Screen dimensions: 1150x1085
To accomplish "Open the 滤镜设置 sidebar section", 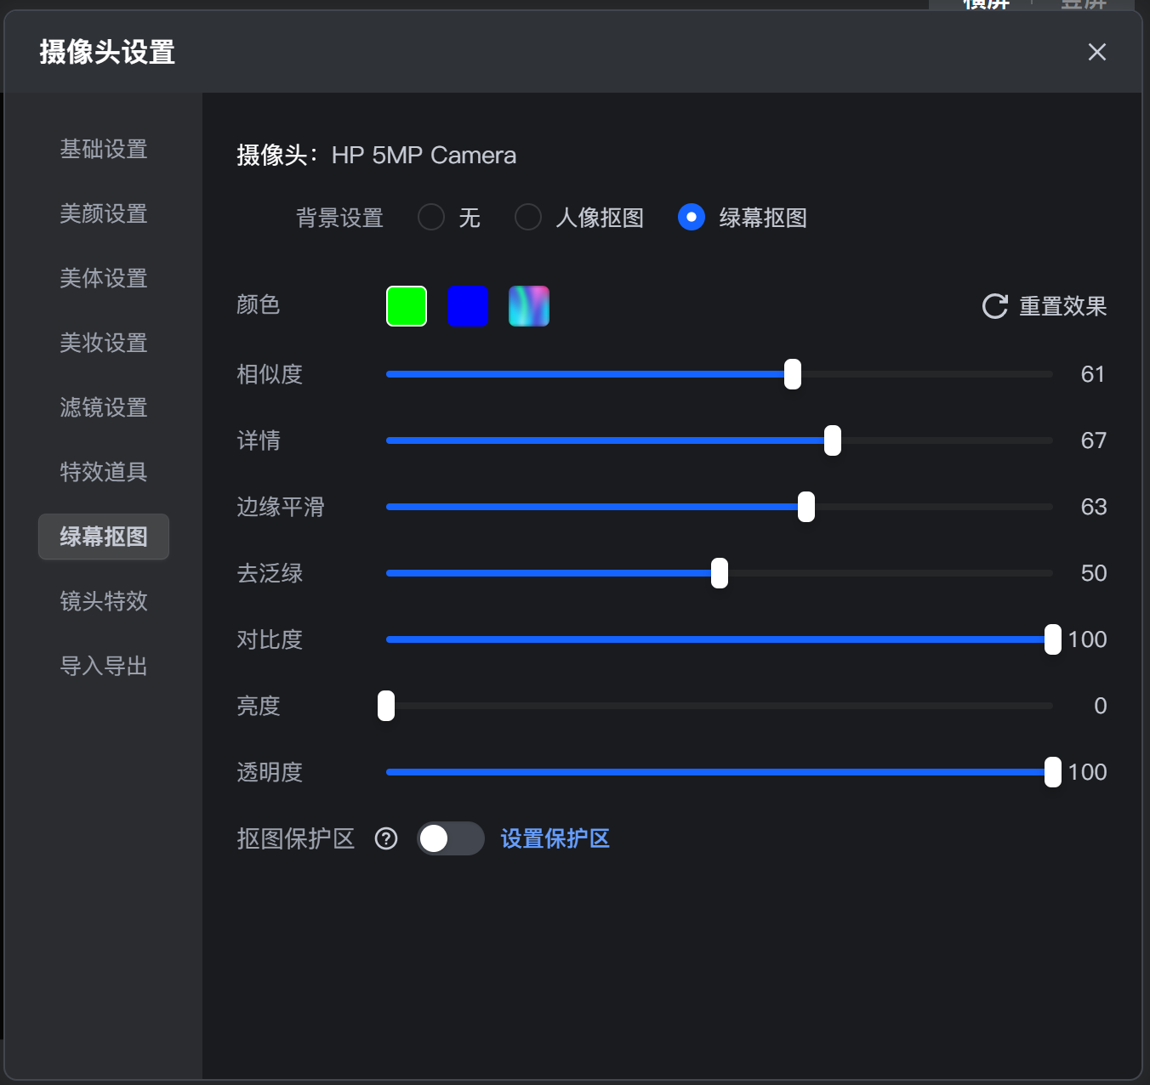I will coord(104,408).
